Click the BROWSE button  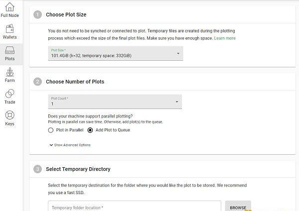(238, 207)
